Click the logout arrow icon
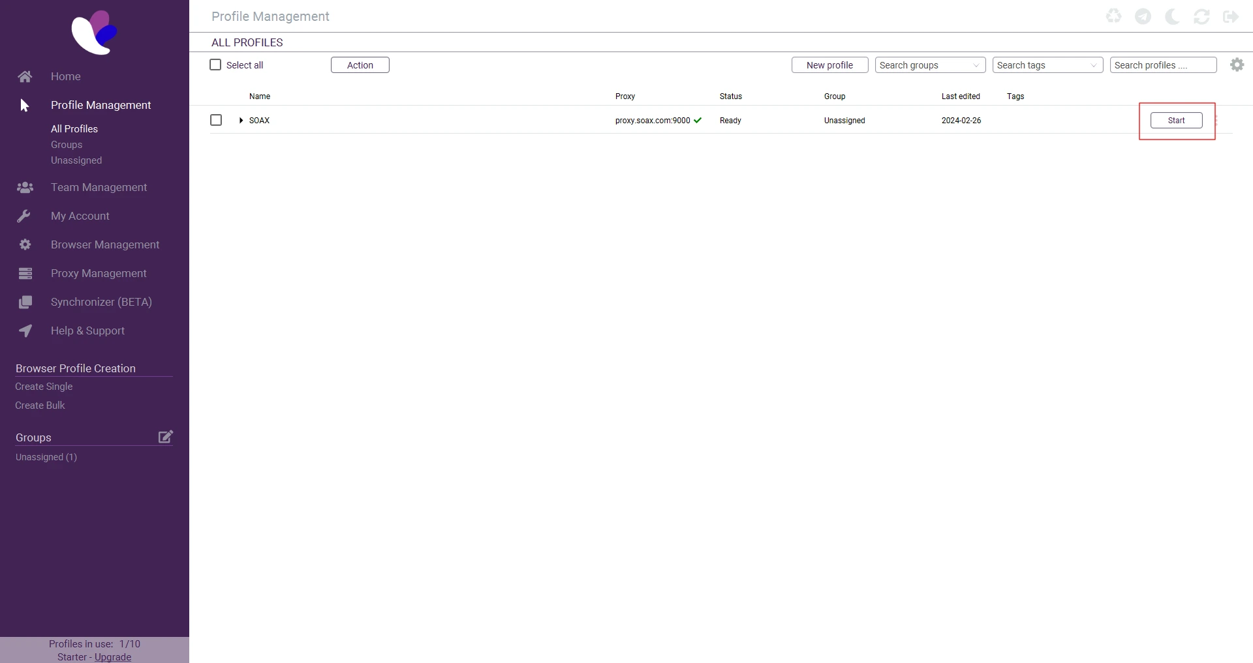The width and height of the screenshot is (1253, 663). point(1231,16)
